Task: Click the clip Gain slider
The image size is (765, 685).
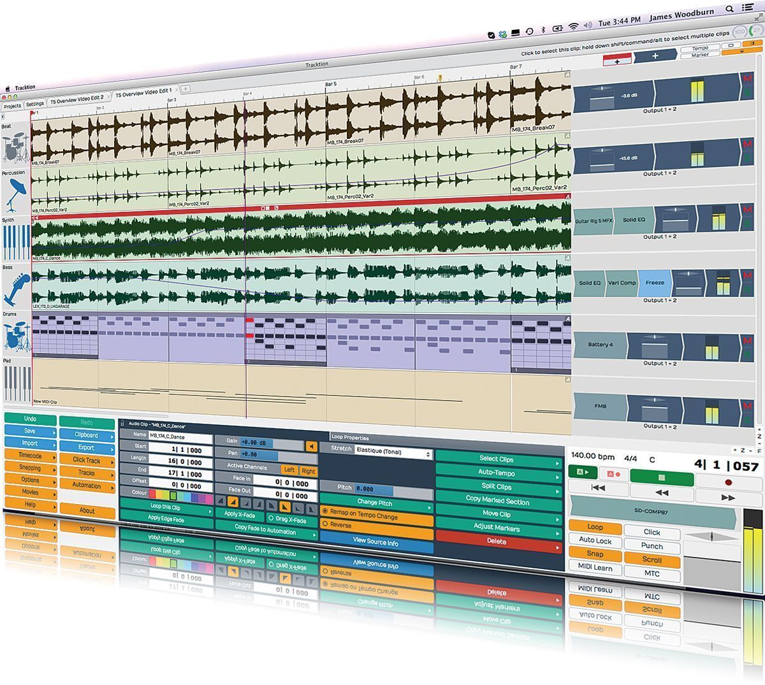Action: click(x=272, y=443)
